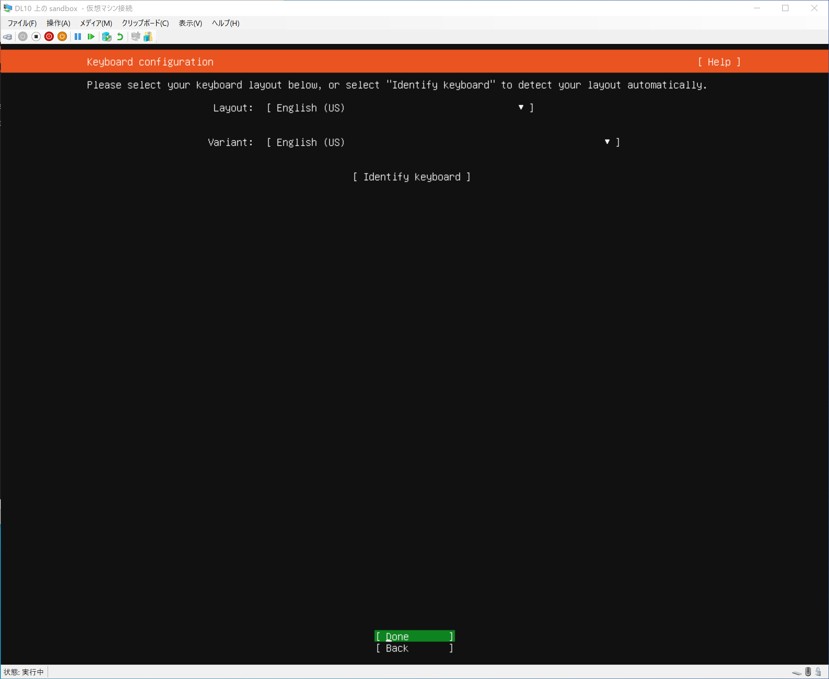This screenshot has width=829, height=679.
Task: Select the Identify keyboard button
Action: [x=412, y=177]
